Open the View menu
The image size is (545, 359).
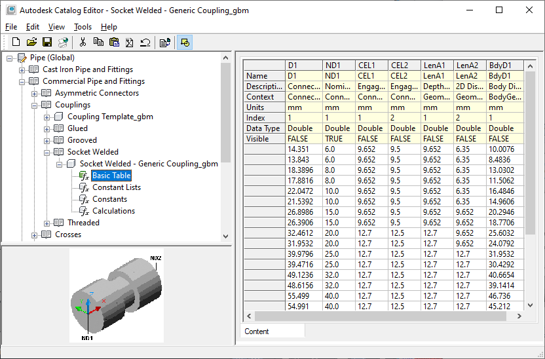(56, 27)
